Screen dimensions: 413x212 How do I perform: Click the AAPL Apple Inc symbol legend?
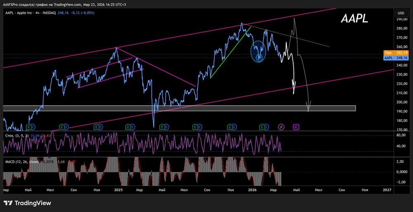tap(31, 13)
